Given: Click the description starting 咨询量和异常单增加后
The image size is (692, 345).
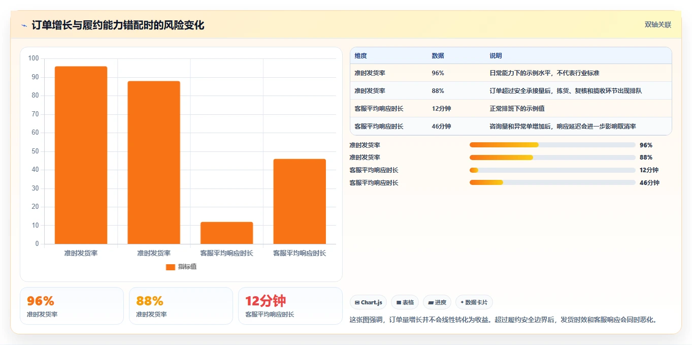Looking at the screenshot, I should pos(563,127).
